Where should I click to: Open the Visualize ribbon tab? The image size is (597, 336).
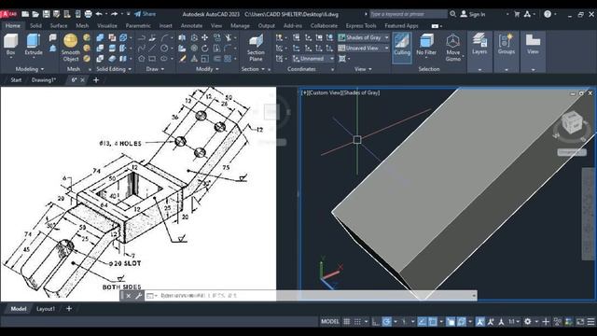click(107, 26)
